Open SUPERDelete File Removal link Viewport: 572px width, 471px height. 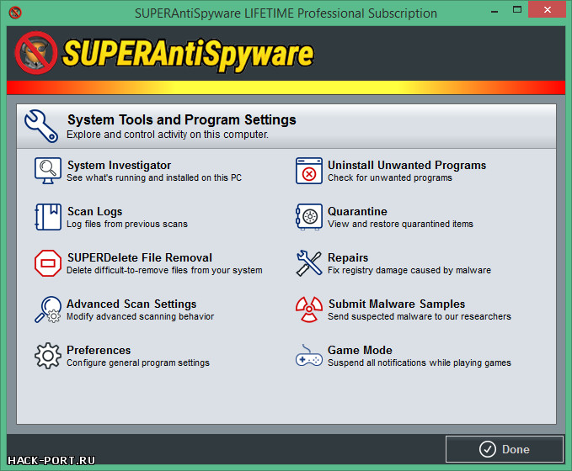pyautogui.click(x=139, y=258)
